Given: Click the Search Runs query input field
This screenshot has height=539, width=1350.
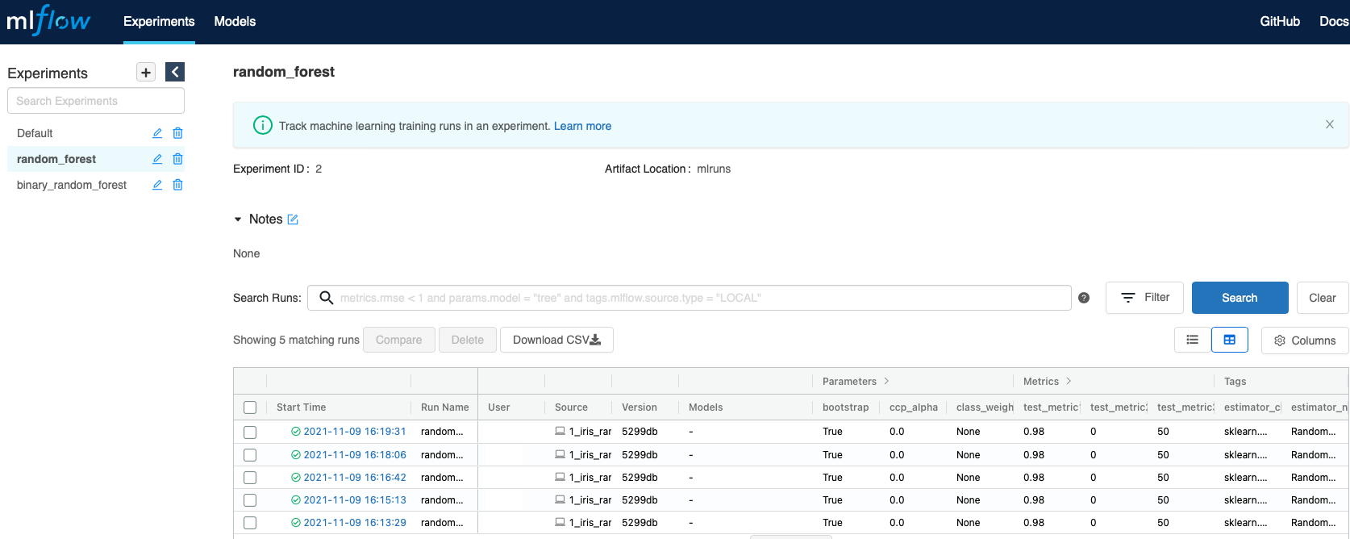Looking at the screenshot, I should [x=694, y=298].
